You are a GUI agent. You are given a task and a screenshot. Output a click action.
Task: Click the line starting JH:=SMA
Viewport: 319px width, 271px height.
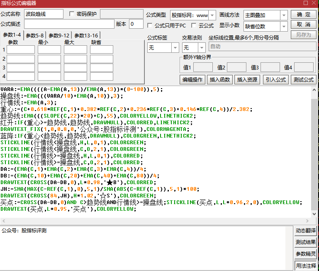point(100,189)
